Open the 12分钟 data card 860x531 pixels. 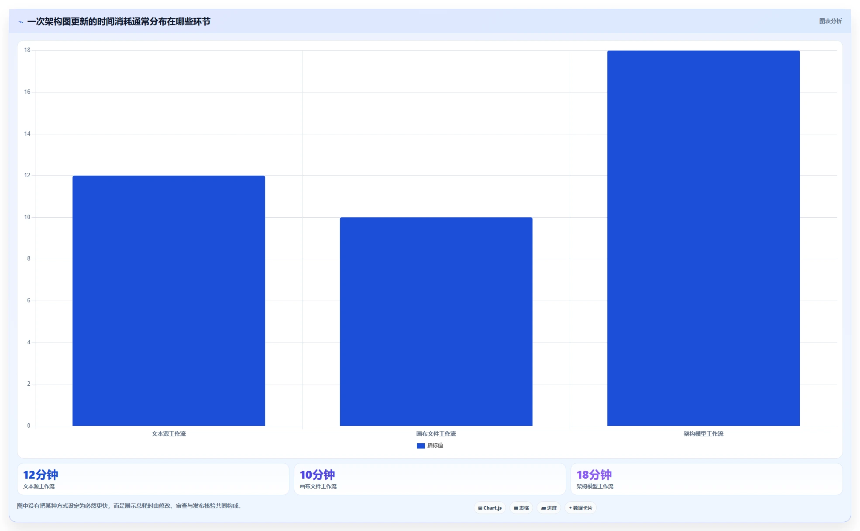point(153,479)
